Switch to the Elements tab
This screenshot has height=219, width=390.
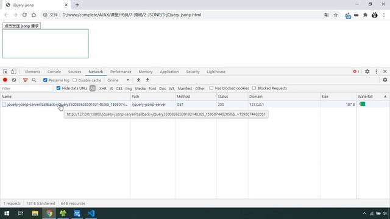(32, 72)
